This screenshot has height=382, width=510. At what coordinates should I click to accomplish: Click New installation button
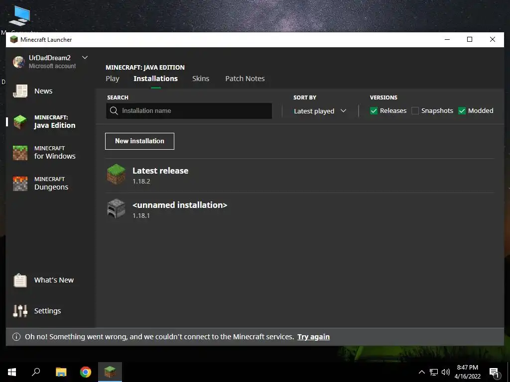pos(139,141)
